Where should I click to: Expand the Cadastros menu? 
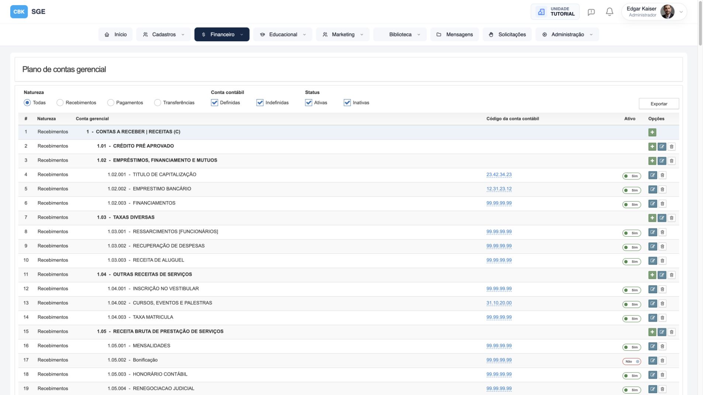click(163, 34)
